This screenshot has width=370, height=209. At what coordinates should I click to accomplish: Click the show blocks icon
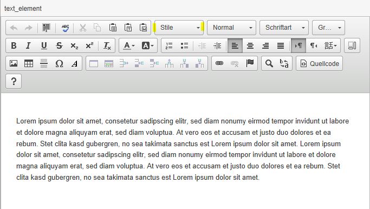[x=352, y=45]
